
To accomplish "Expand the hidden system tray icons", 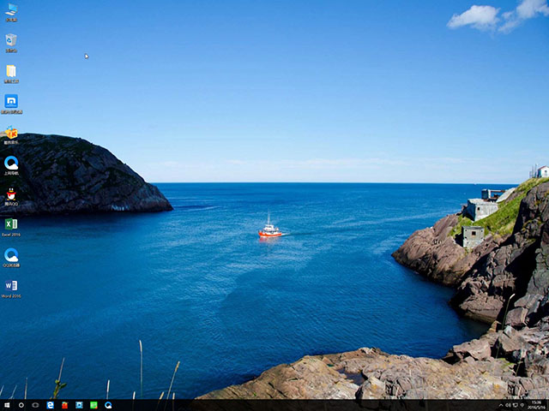I will pos(501,405).
